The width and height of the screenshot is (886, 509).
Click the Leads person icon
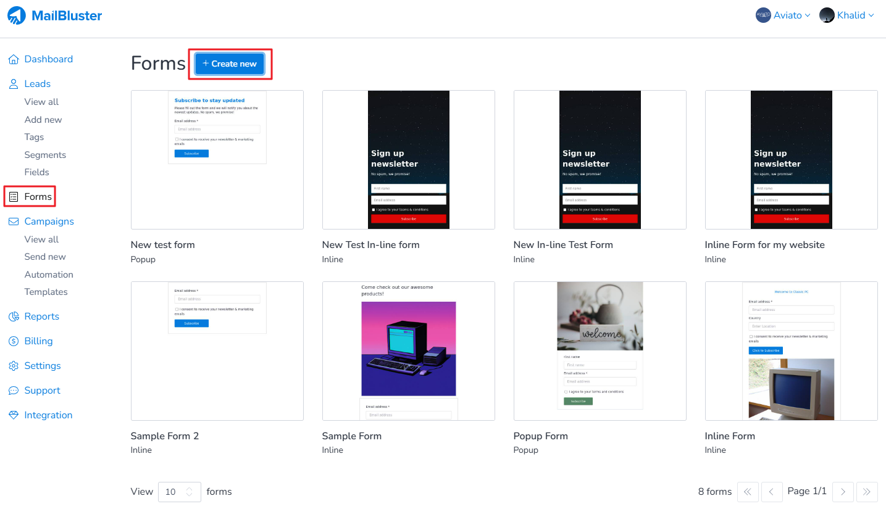pyautogui.click(x=14, y=84)
